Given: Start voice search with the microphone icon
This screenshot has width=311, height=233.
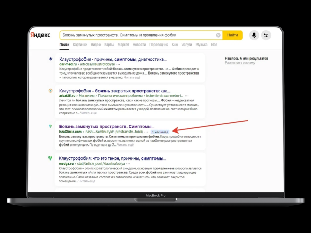Looking at the screenshot, I should (254, 35).
